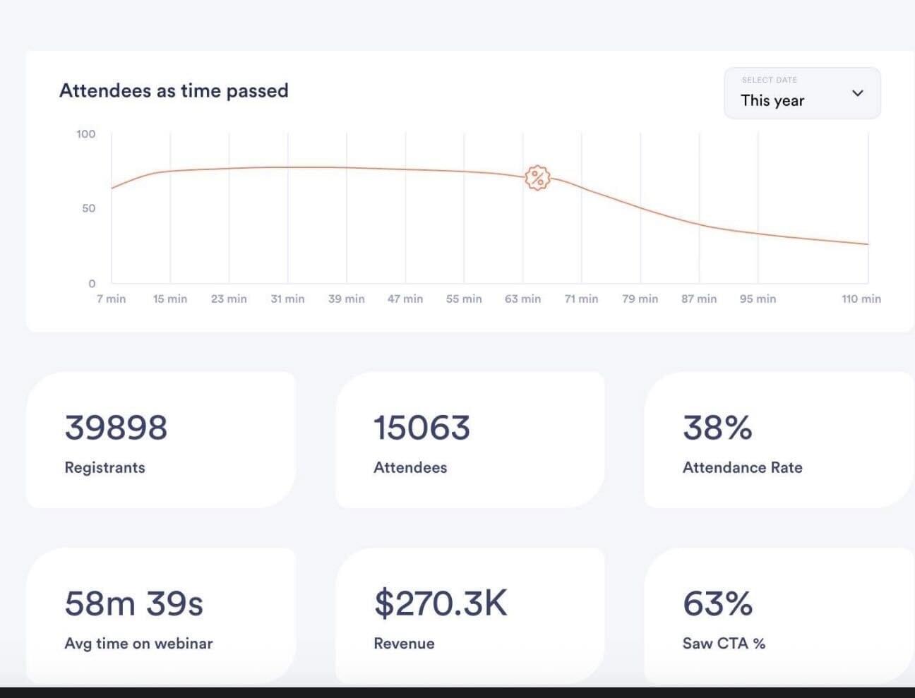The image size is (915, 698).
Task: Select the 38% Attendance Rate card
Action: point(779,440)
